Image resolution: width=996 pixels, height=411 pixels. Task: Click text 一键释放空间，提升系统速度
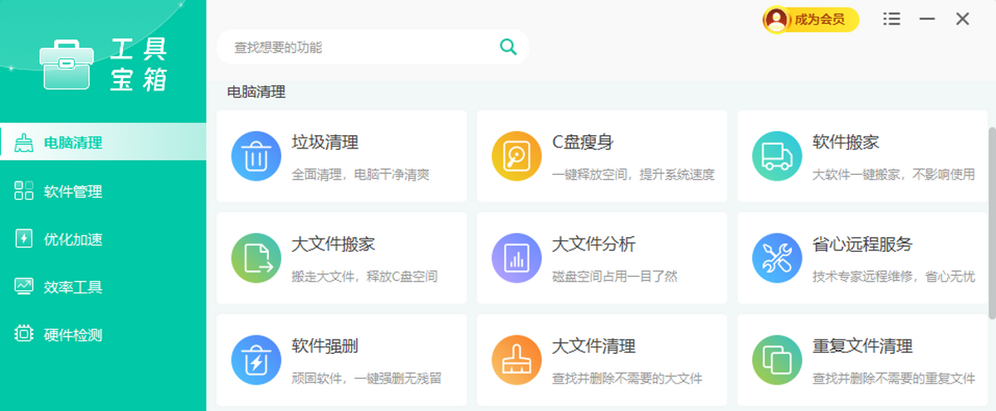point(633,175)
